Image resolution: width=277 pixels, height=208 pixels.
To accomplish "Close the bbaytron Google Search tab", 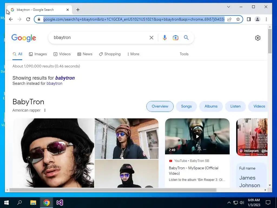I will pos(67,10).
